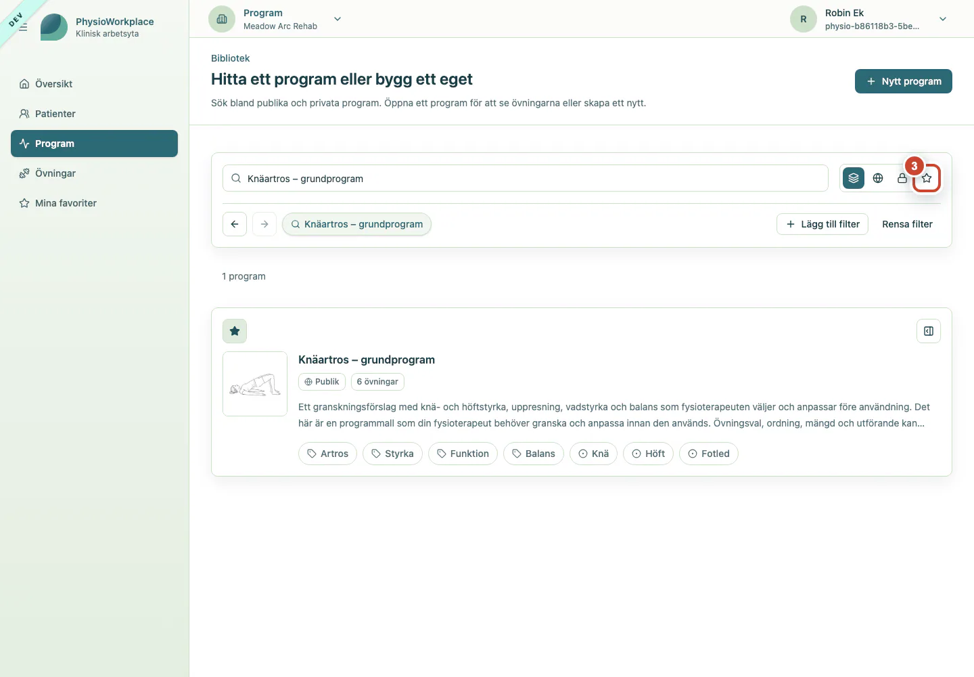Click the Knäartros – grundprogram filter chip

click(356, 224)
